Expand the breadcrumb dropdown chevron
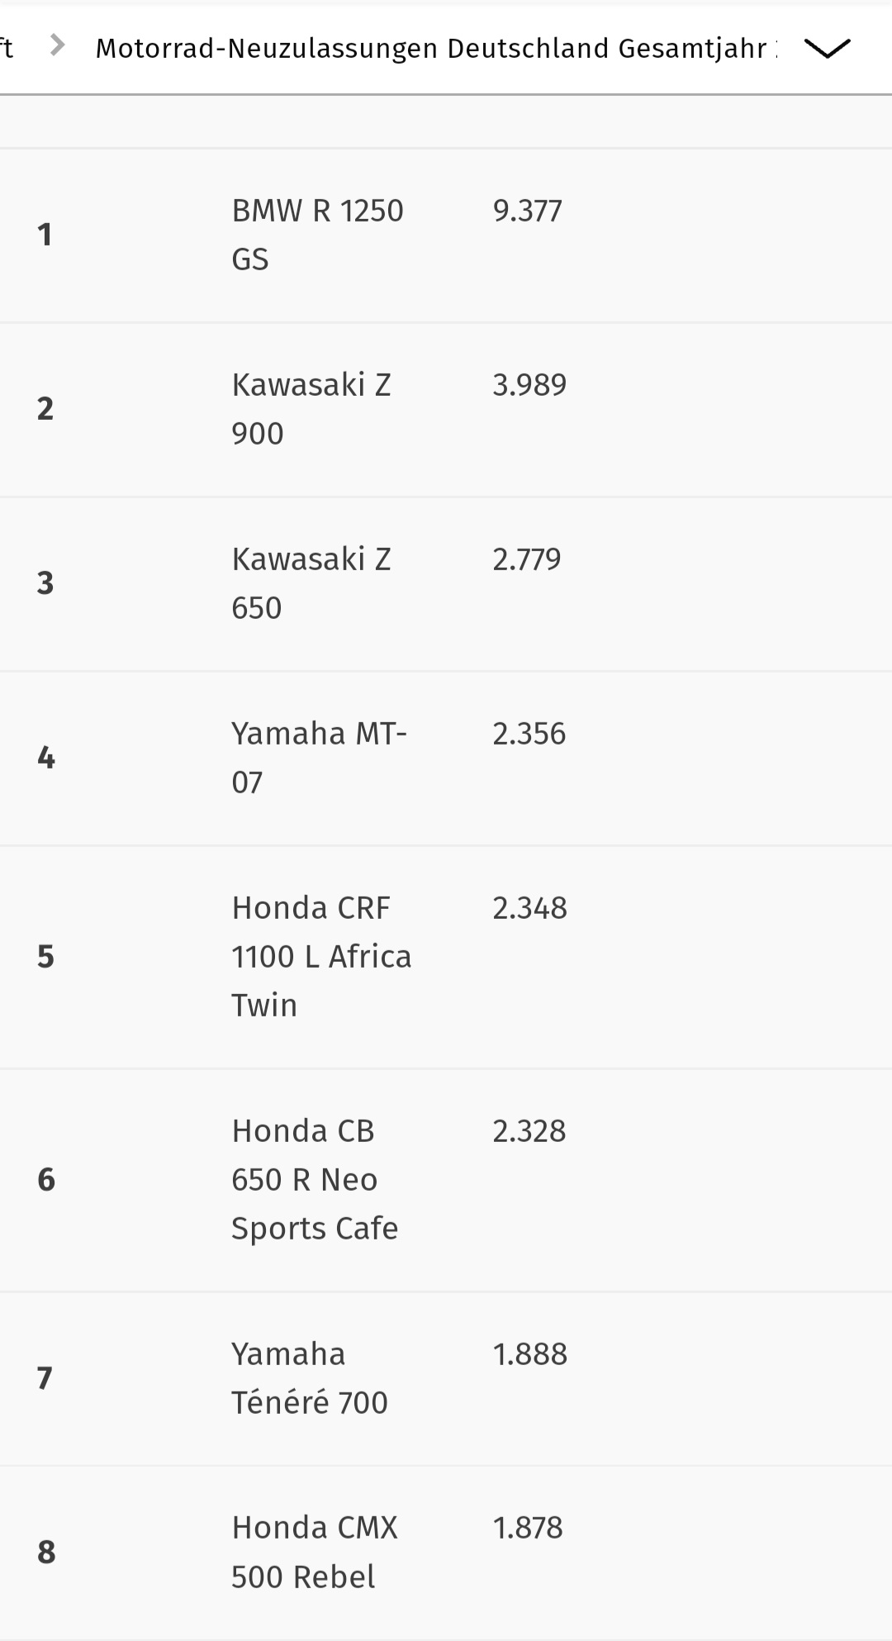This screenshot has height=1641, width=892. coord(827,49)
